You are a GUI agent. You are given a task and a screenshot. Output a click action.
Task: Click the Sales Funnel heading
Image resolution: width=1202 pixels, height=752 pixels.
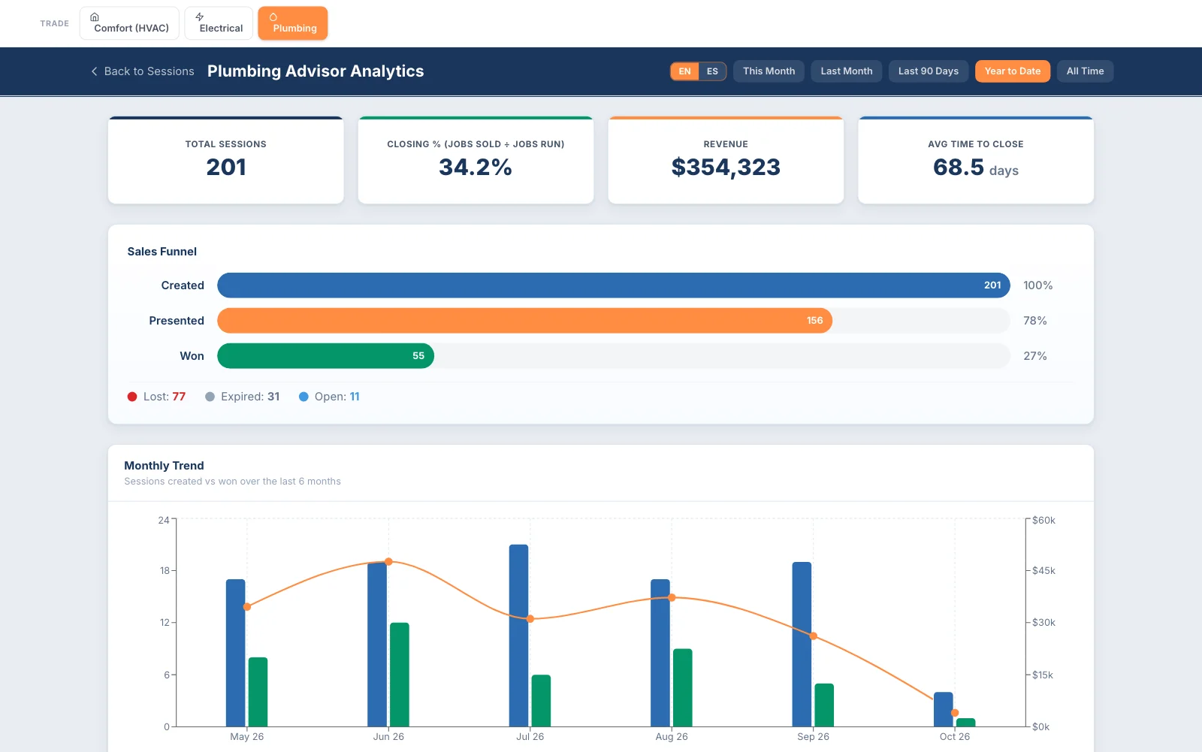[x=162, y=252]
